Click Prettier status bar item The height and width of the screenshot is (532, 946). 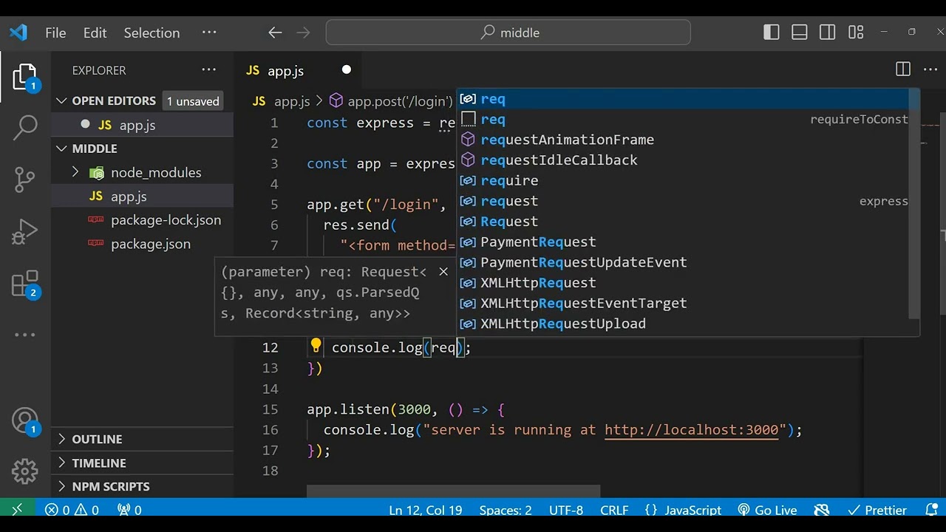point(877,510)
